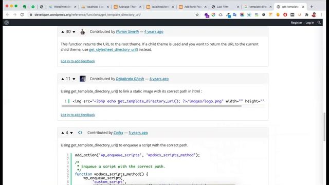Click the pinned green circle tab
Screen dimensions: 329x185
tap(33, 7)
